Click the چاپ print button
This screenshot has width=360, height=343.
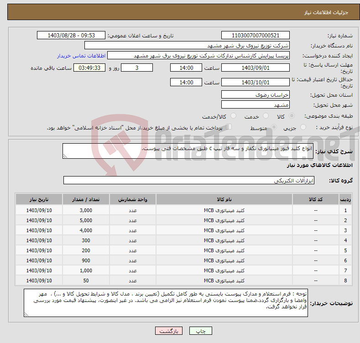pyautogui.click(x=201, y=331)
